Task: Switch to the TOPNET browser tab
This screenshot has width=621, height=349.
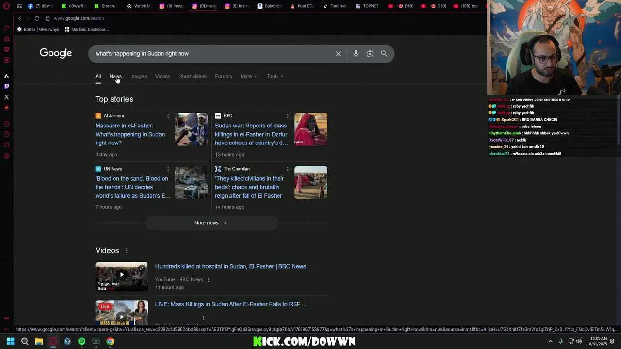Action: (367, 6)
